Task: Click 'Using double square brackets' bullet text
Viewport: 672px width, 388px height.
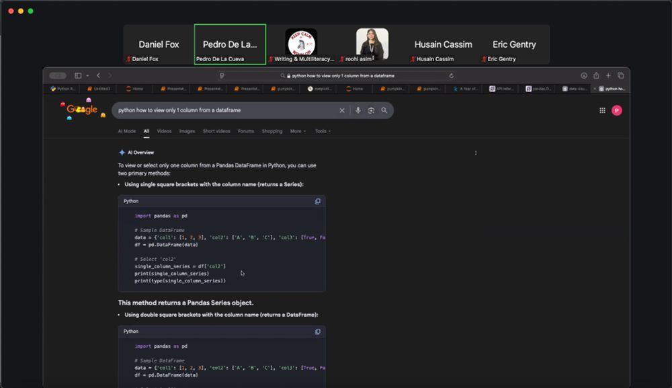Action: [221, 315]
